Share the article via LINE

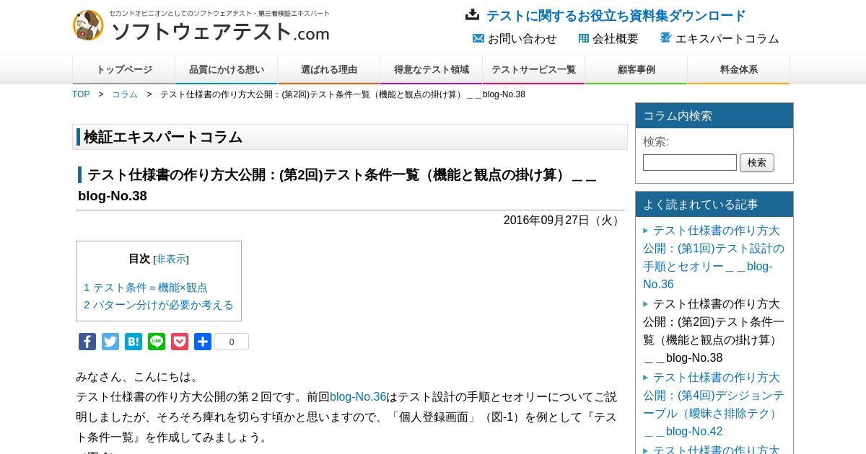pyautogui.click(x=157, y=342)
